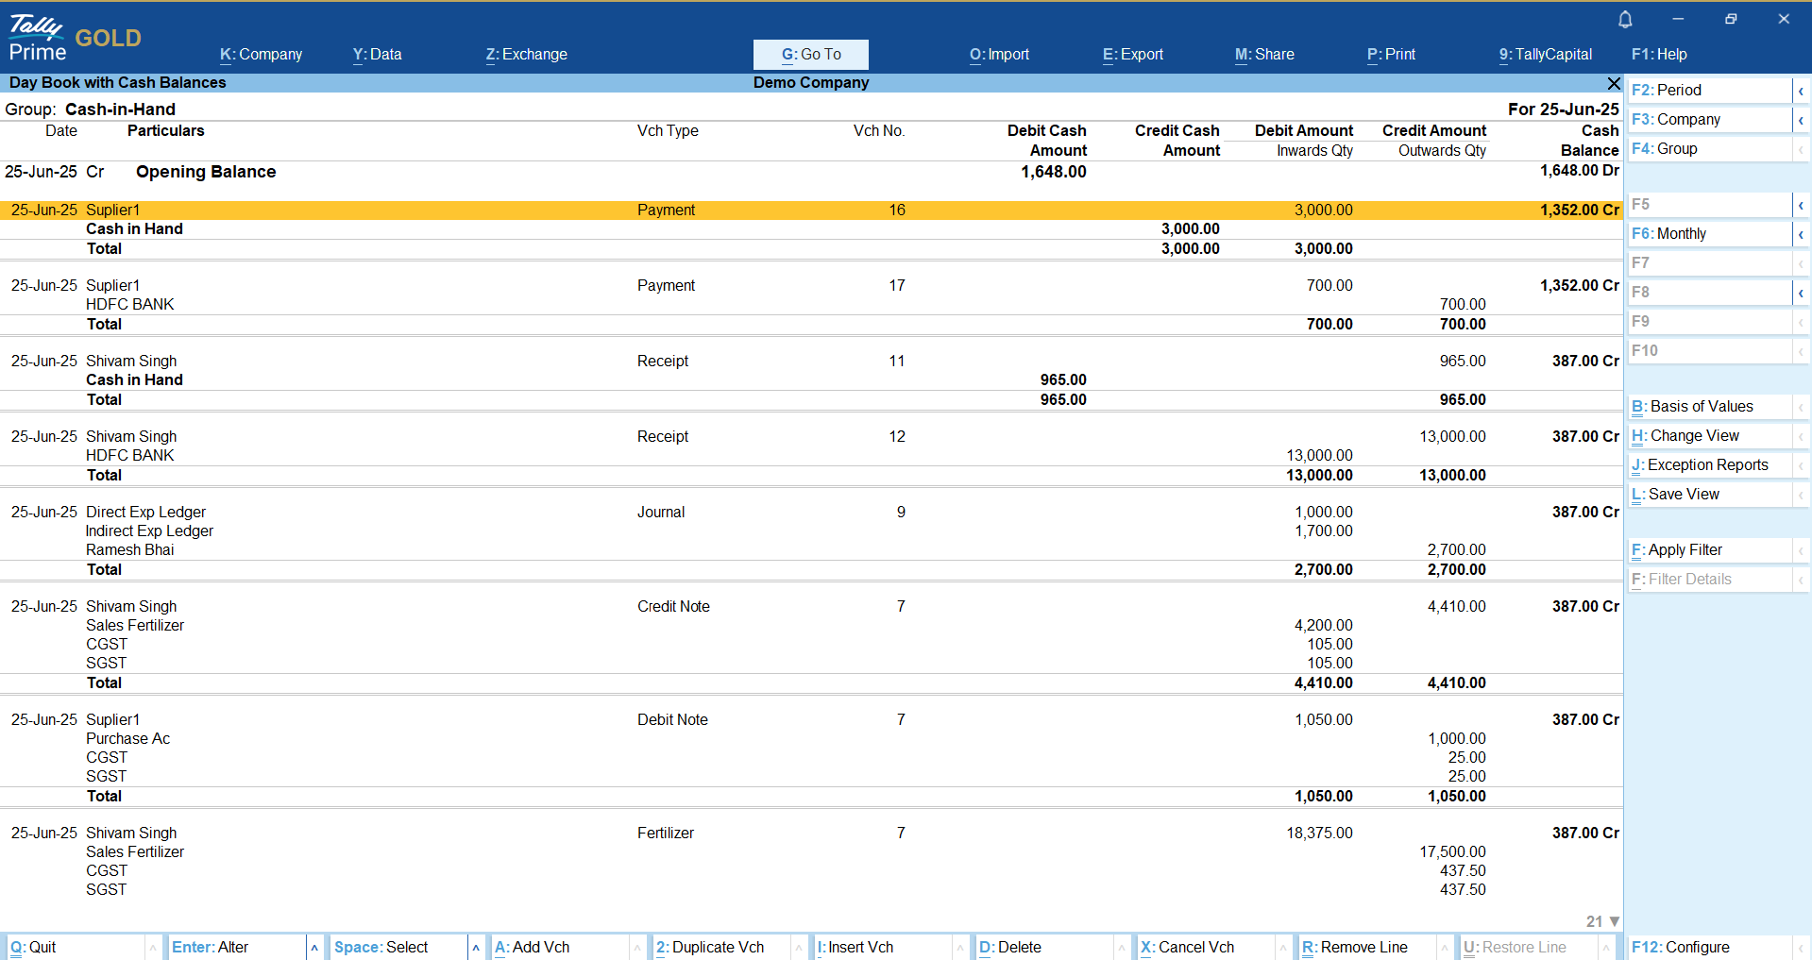Open the G: Go To search
Image resolution: width=1812 pixels, height=960 pixels.
pos(810,55)
